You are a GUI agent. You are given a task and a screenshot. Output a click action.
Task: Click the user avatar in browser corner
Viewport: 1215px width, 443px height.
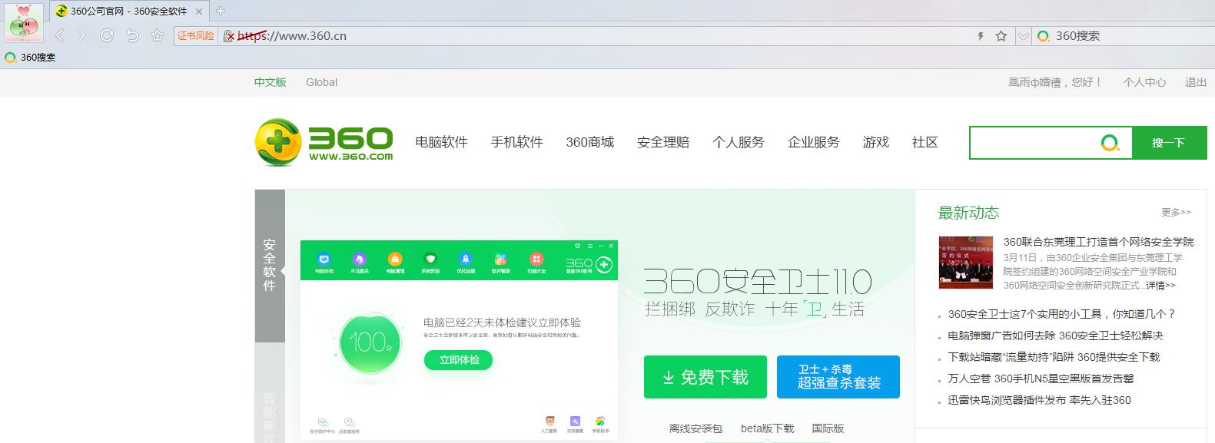click(x=24, y=22)
